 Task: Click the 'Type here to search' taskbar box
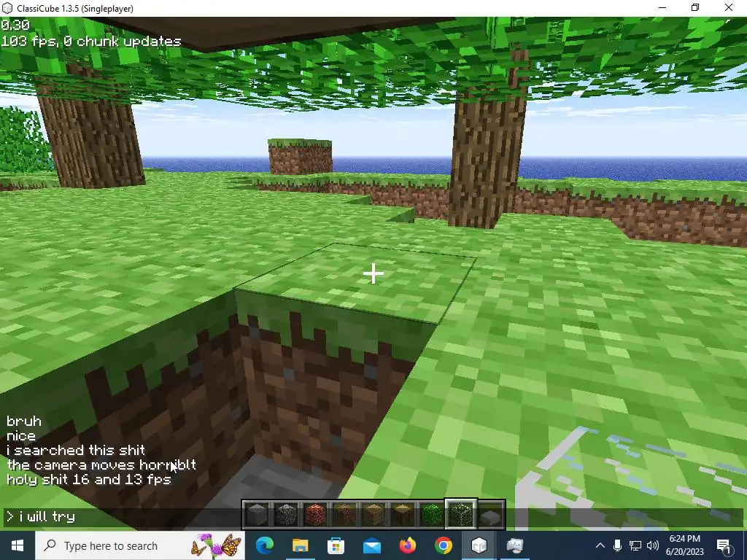point(140,545)
